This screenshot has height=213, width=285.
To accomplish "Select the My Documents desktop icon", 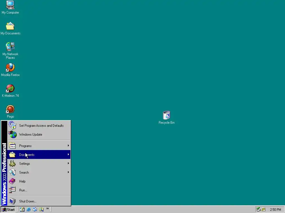I will point(10,29).
